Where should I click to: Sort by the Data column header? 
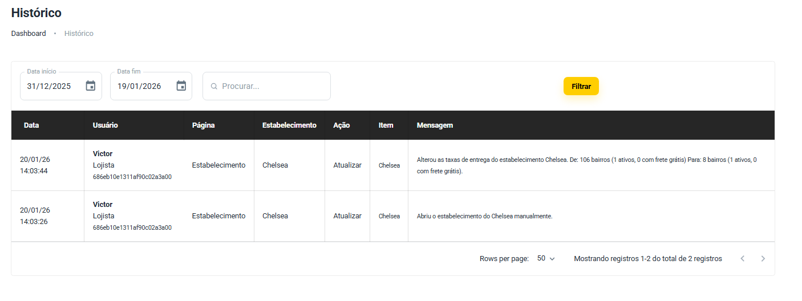click(31, 125)
